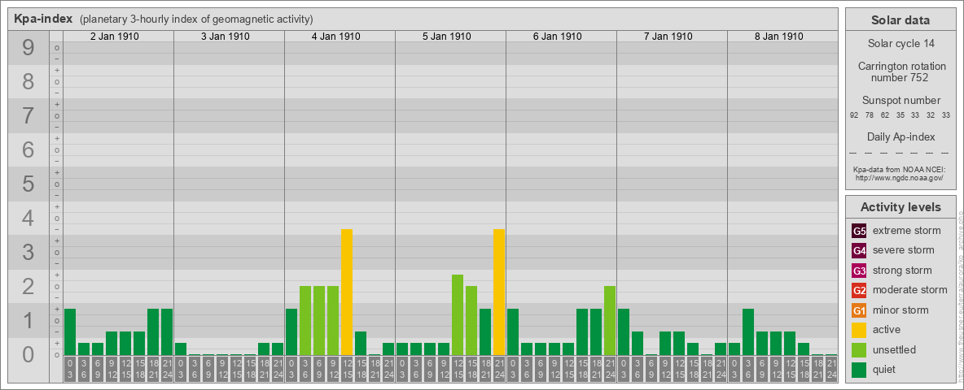The height and width of the screenshot is (390, 964).
Task: Click the '4 Jan 1910' date header
Action: (x=335, y=37)
